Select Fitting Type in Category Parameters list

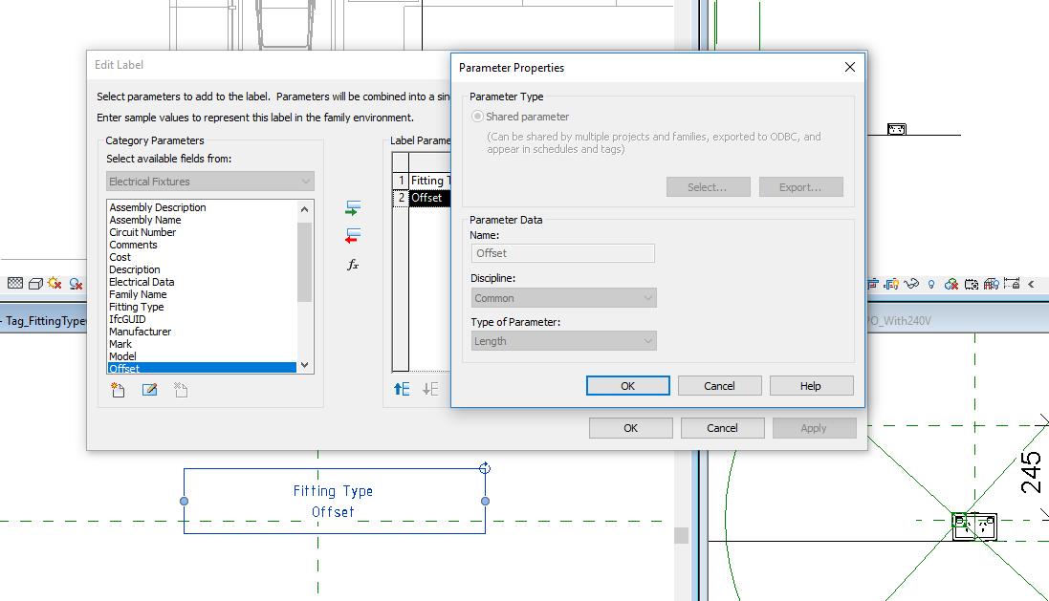202,307
